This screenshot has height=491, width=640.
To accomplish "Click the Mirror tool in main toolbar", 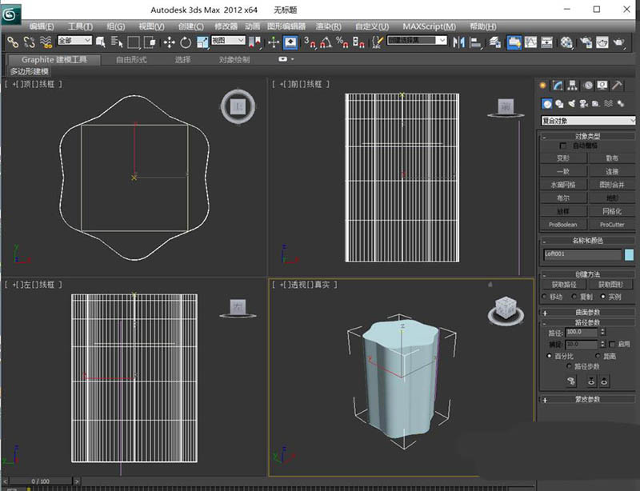I will [459, 42].
